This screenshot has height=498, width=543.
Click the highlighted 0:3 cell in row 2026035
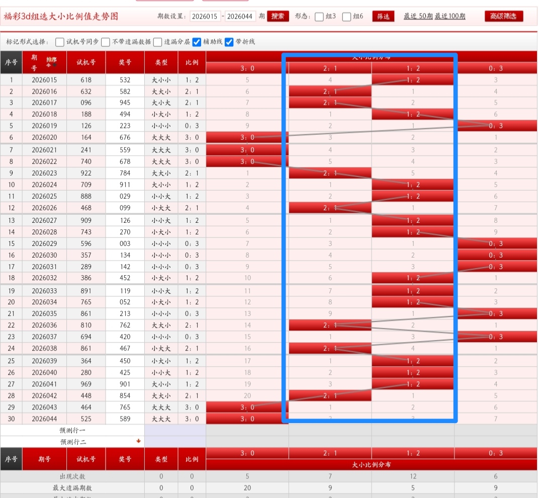(496, 314)
